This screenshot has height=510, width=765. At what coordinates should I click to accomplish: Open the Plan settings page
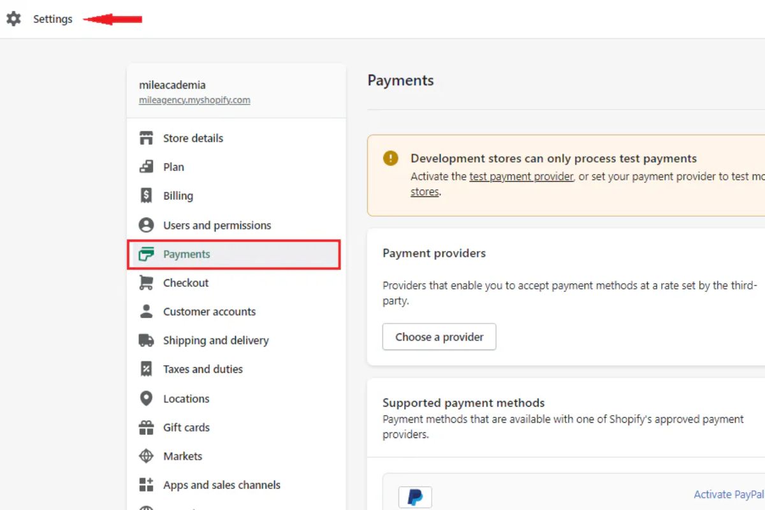(x=173, y=167)
